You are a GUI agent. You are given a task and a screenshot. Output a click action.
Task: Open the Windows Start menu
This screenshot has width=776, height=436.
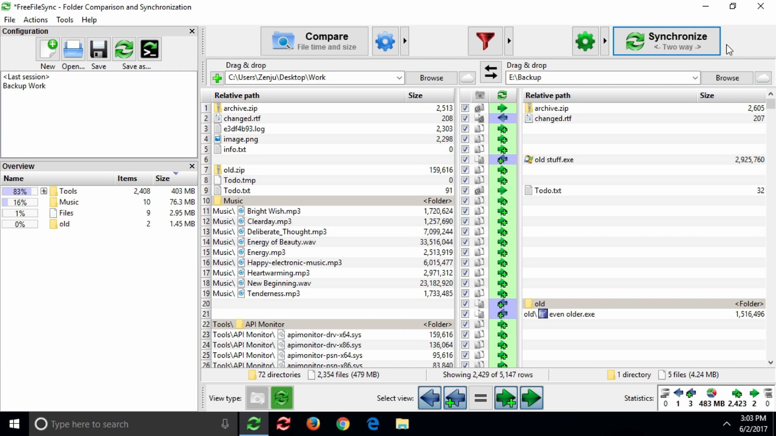14,424
